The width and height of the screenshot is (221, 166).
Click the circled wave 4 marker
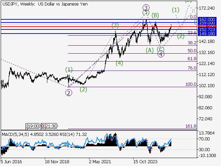pos(161,54)
